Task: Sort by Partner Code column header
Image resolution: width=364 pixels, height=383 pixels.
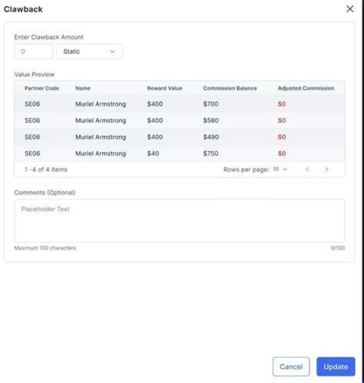Action: click(42, 88)
